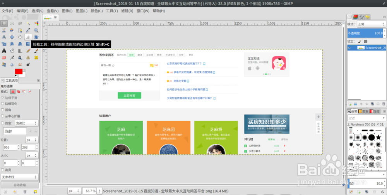Select the Zoom magnifier tool
This screenshot has height=195, width=387.
pos(36,30)
